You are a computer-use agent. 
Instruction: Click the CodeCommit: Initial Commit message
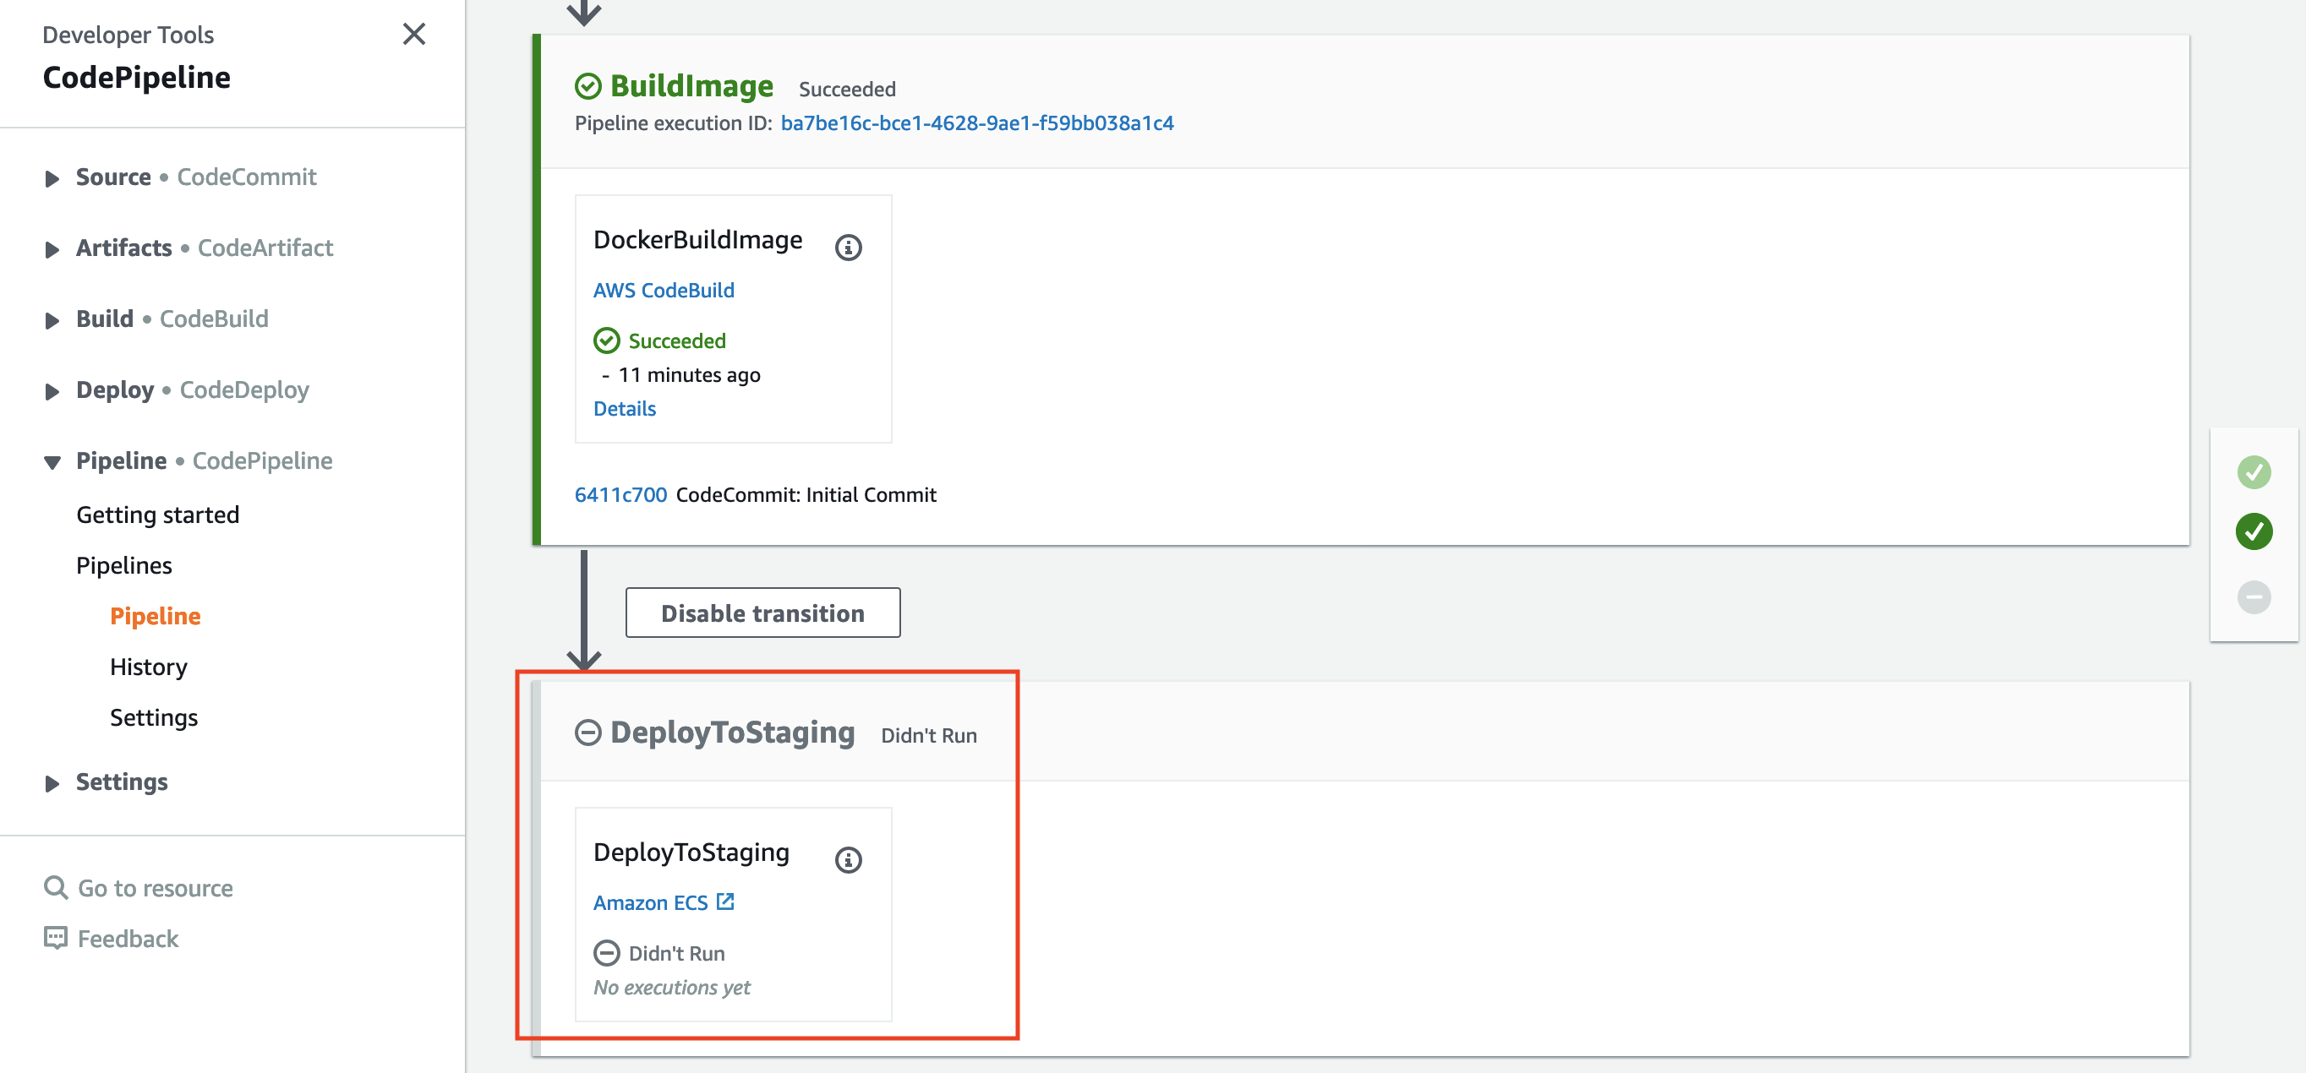pyautogui.click(x=806, y=495)
